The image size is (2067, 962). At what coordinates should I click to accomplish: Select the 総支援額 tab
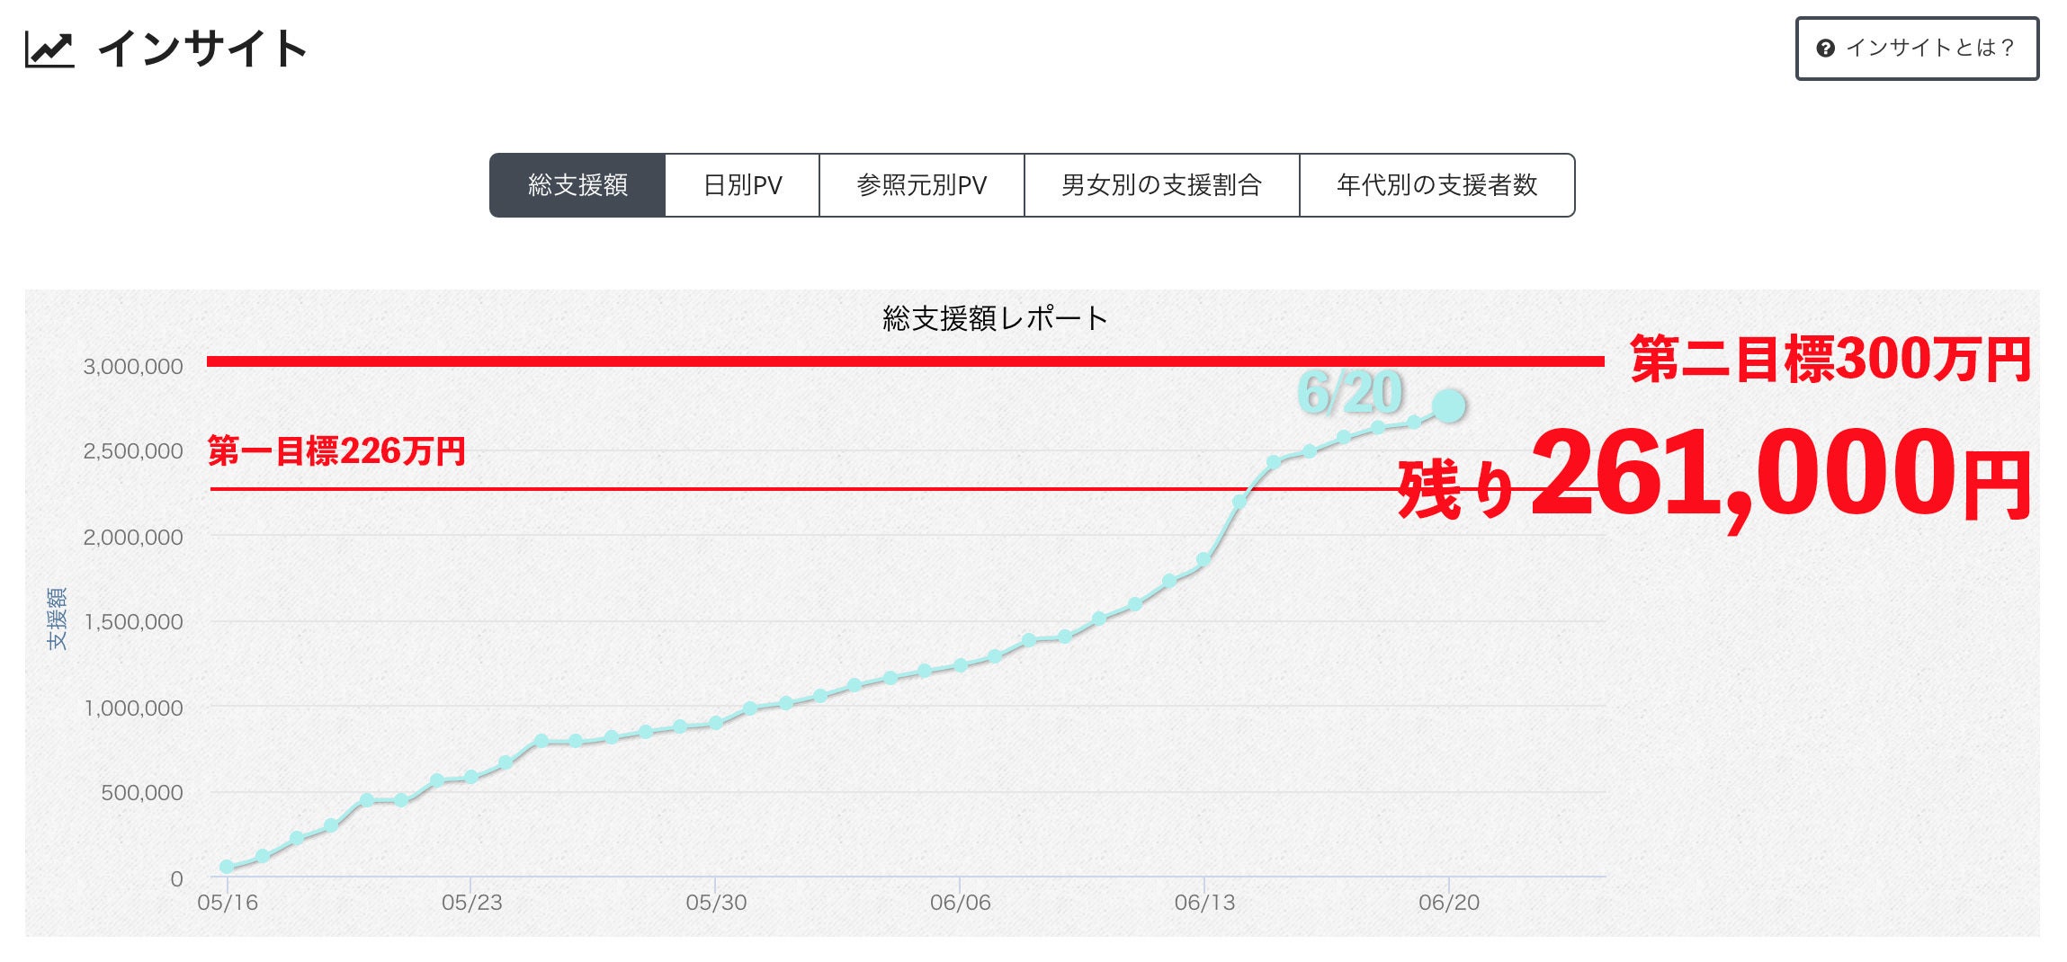coord(577,185)
